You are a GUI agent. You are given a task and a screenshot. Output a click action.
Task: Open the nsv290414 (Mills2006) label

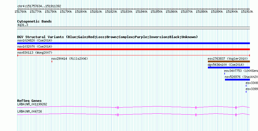[70, 59]
